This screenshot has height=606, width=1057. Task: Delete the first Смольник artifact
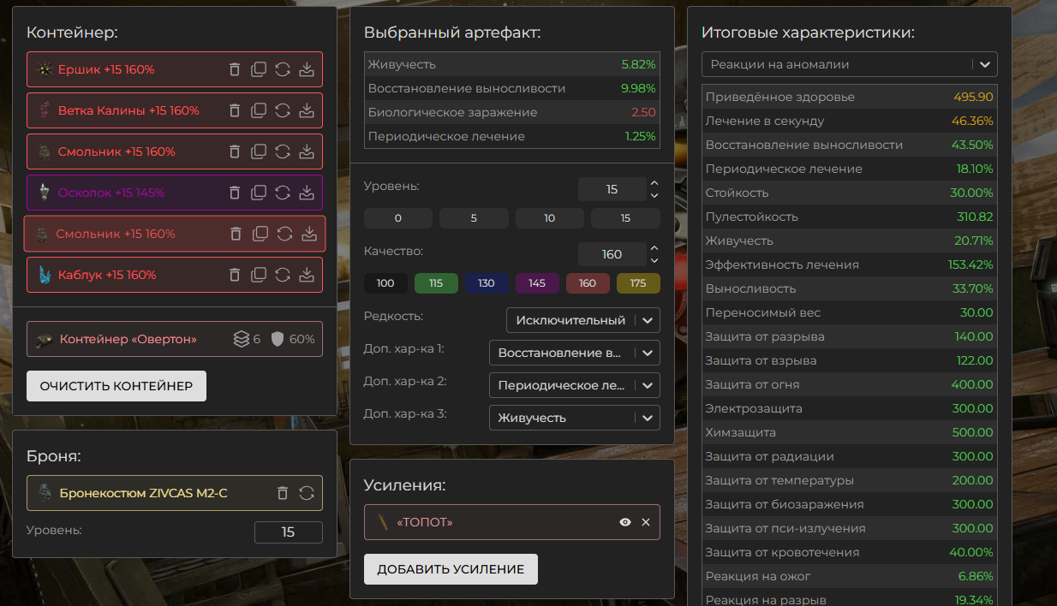pos(235,151)
